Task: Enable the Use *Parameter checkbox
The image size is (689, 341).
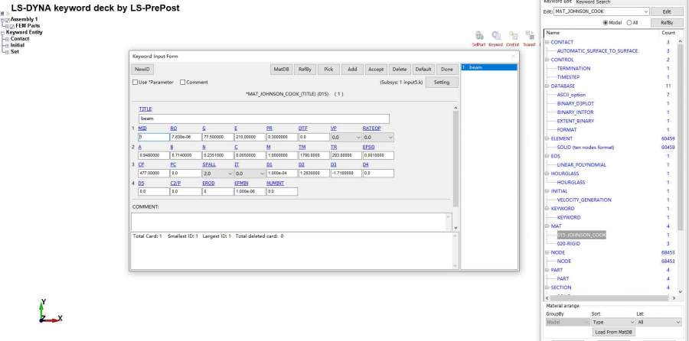Action: [x=136, y=82]
